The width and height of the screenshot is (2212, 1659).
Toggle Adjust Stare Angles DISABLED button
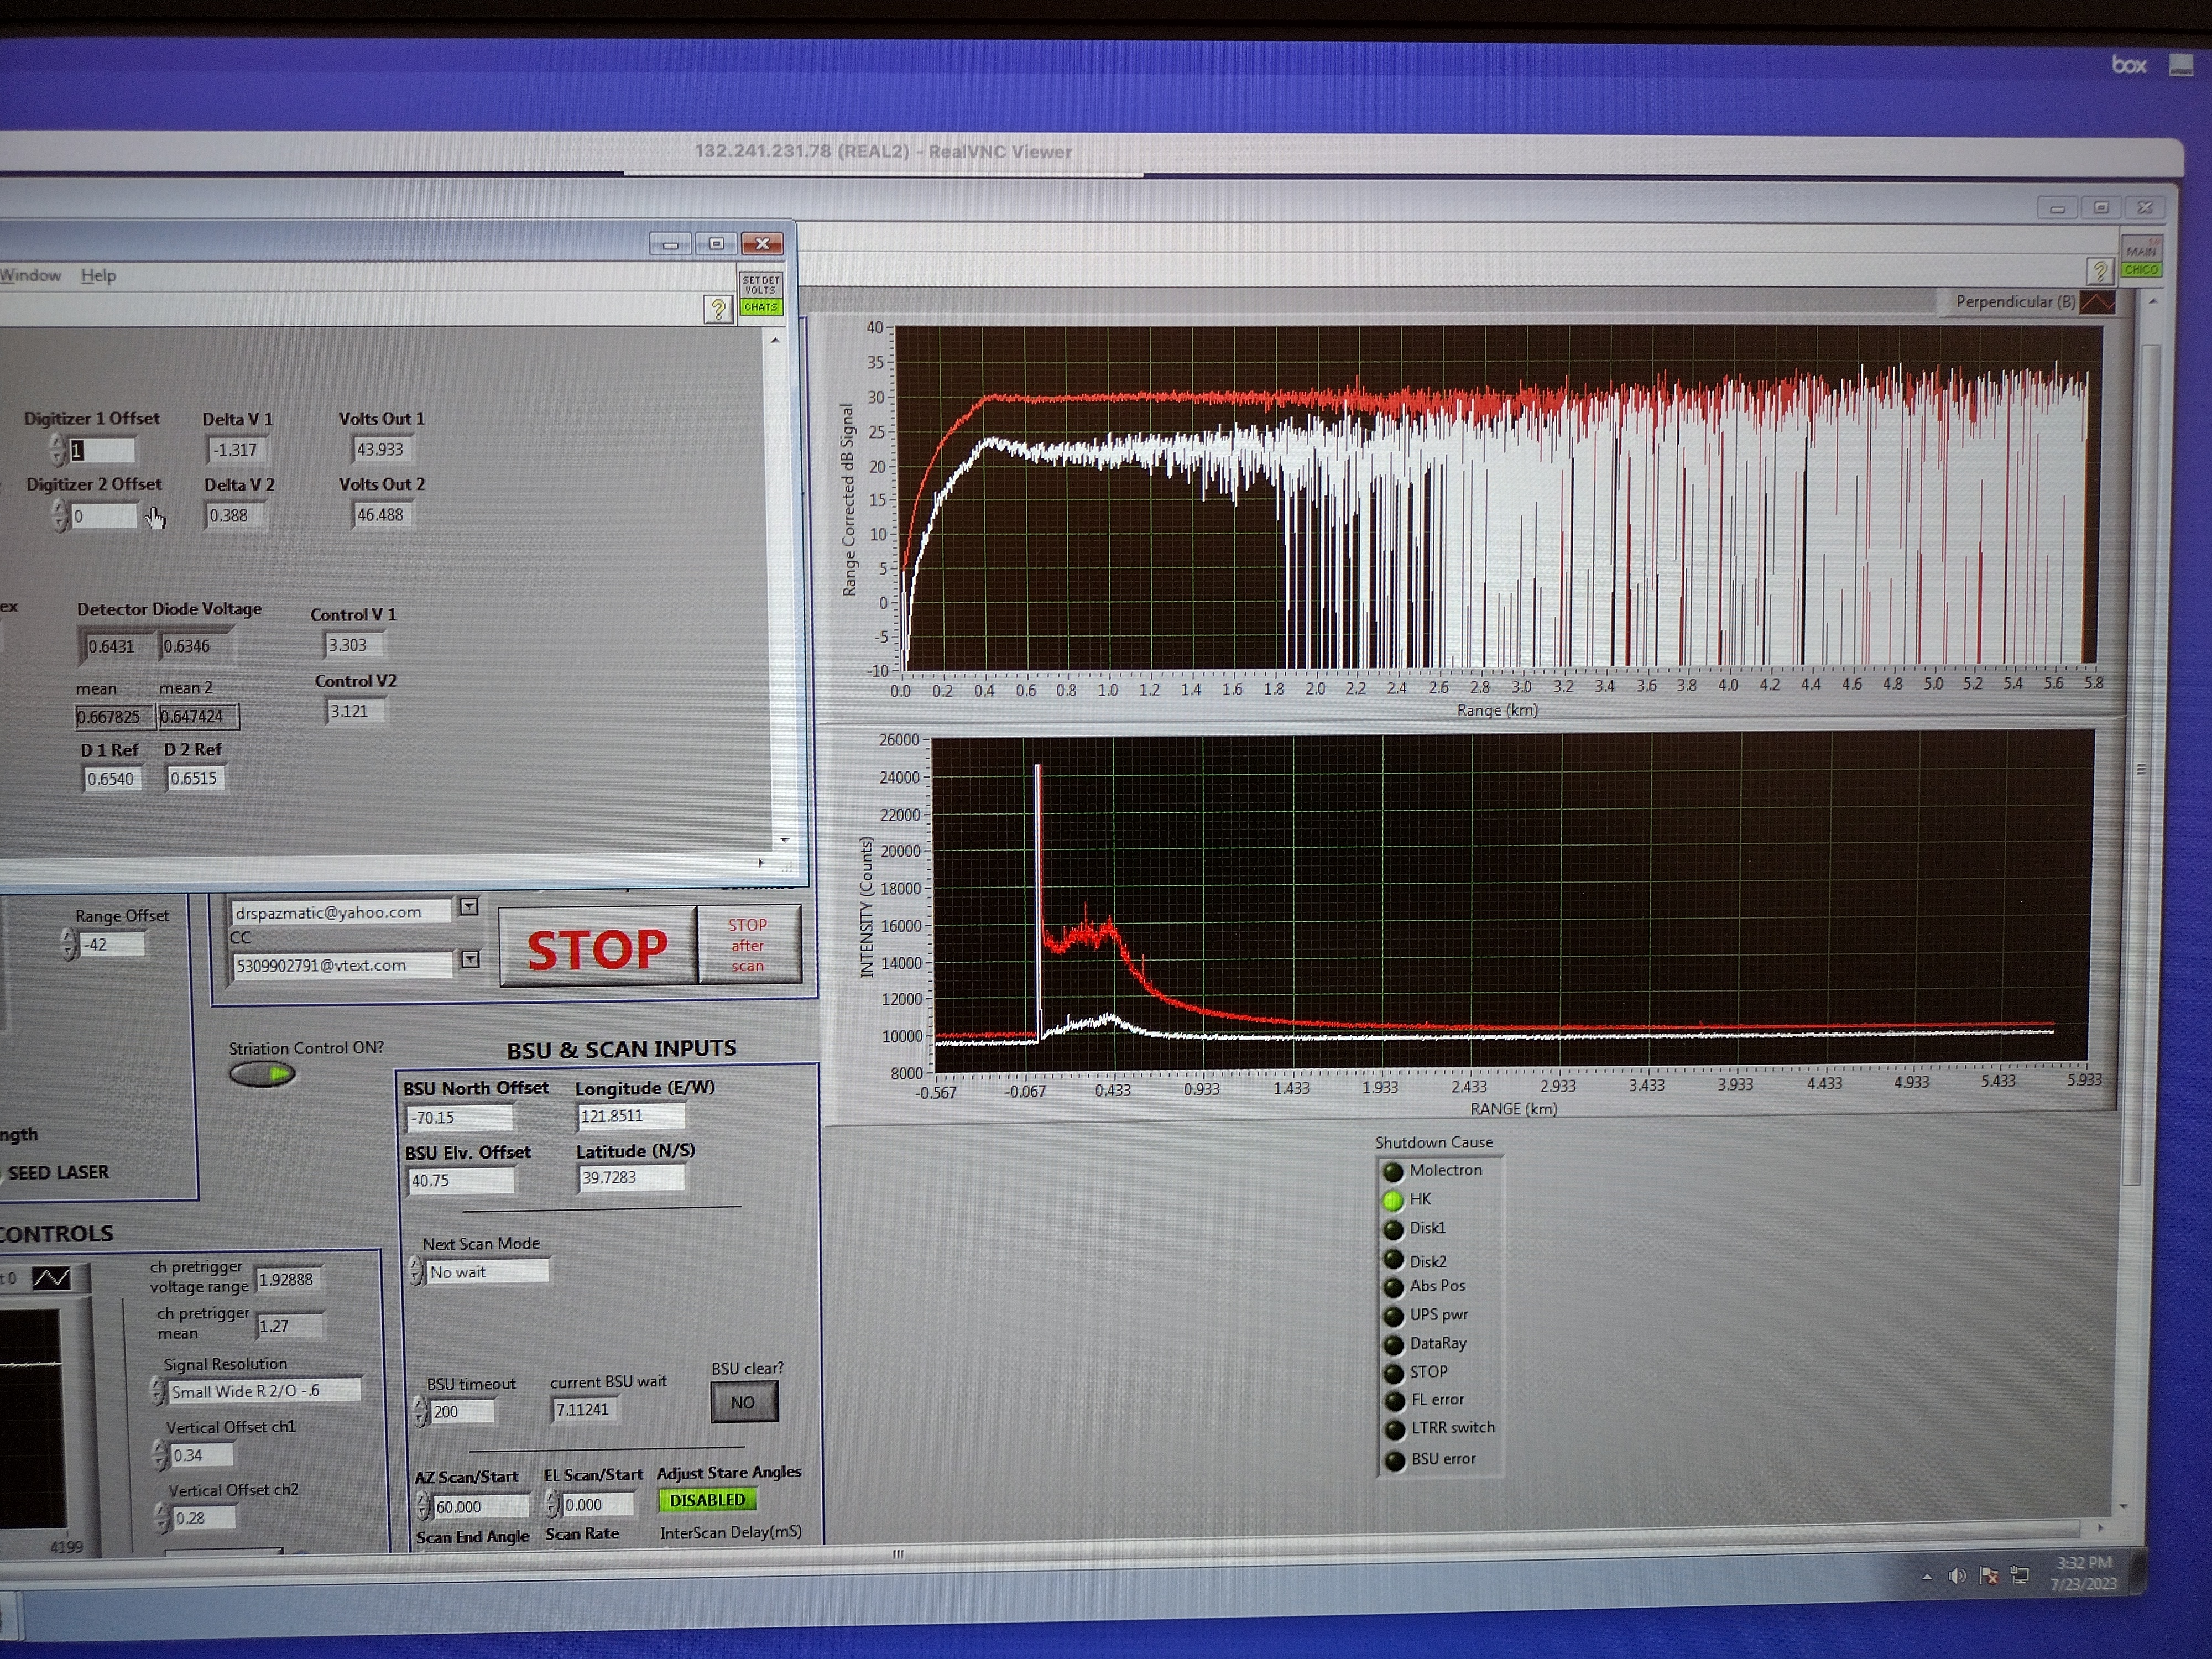[x=707, y=1500]
